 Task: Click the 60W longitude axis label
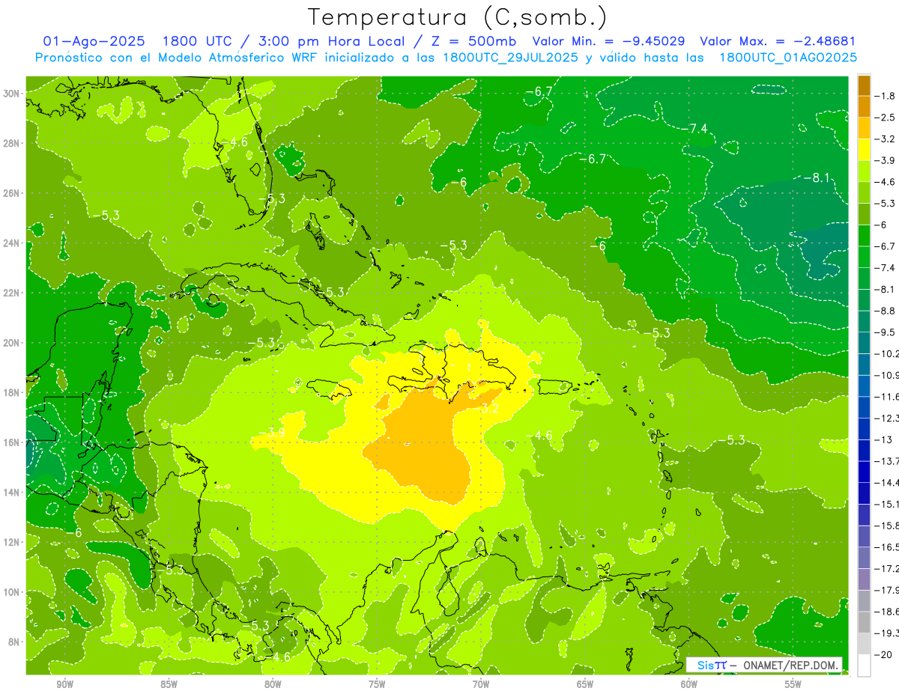pos(689,684)
